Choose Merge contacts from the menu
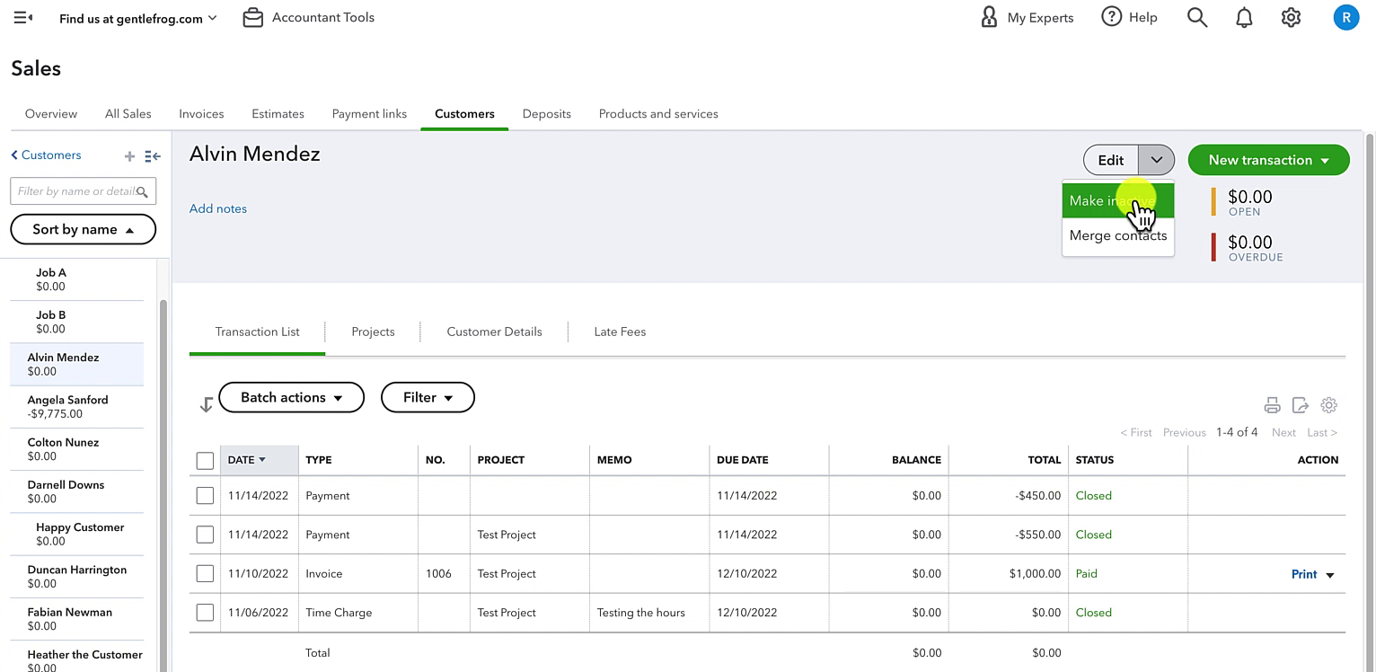This screenshot has height=672, width=1376. pos(1117,235)
